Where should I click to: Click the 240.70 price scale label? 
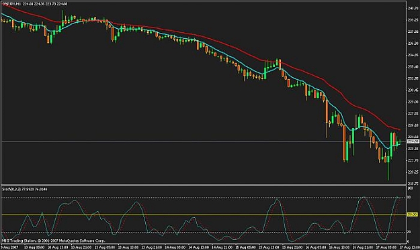pyautogui.click(x=413, y=8)
